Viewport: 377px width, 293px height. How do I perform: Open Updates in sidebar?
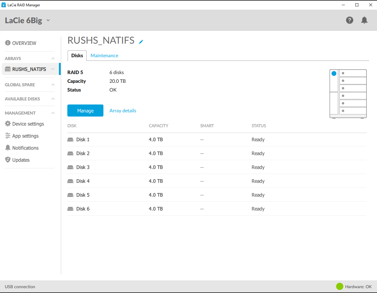point(21,160)
